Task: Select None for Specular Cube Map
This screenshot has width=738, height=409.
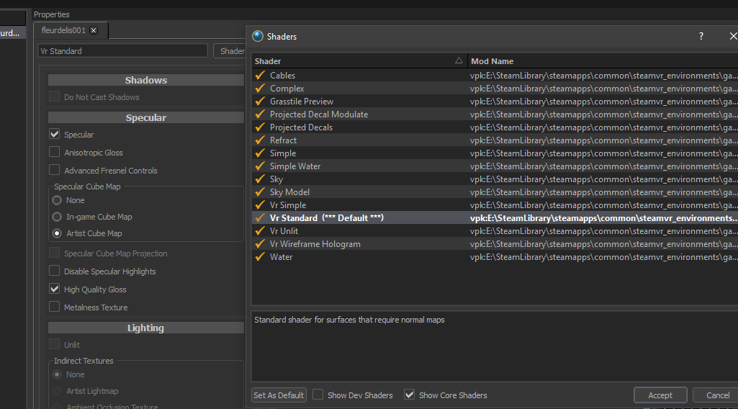Action: [57, 200]
